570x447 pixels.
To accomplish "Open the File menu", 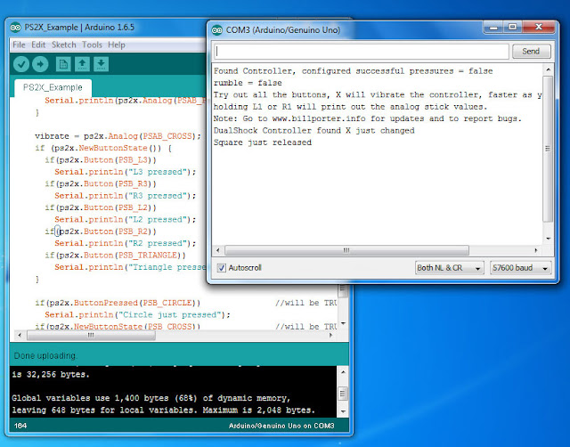I will click(x=19, y=45).
